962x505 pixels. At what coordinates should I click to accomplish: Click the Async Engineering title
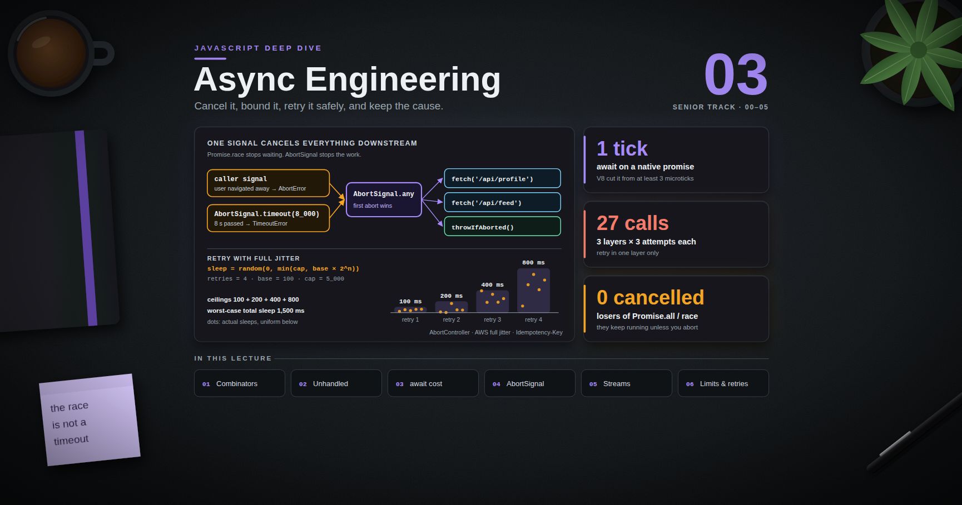pos(347,79)
